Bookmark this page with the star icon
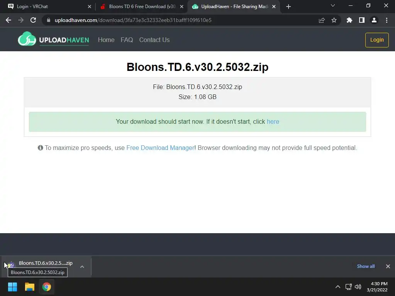This screenshot has height=296, width=395. 334,20
